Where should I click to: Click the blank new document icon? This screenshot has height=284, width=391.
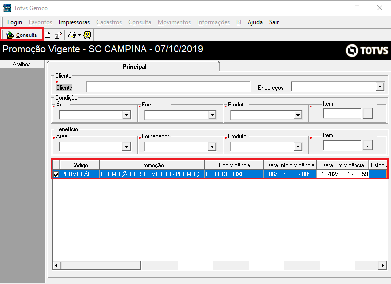pyautogui.click(x=48, y=35)
